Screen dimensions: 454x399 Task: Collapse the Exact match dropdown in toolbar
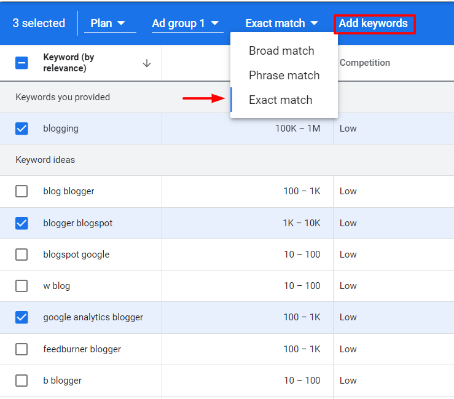282,23
